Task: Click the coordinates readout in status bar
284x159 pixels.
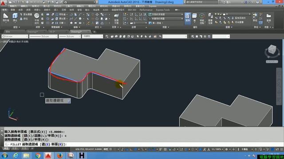Action: click(x=89, y=149)
